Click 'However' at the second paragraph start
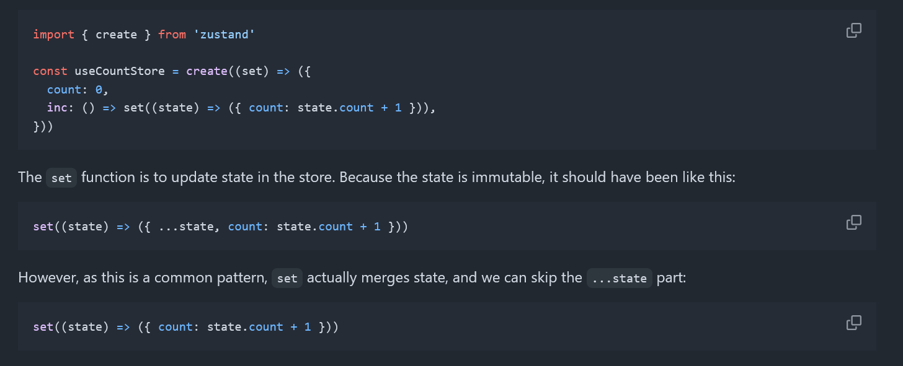 click(48, 278)
